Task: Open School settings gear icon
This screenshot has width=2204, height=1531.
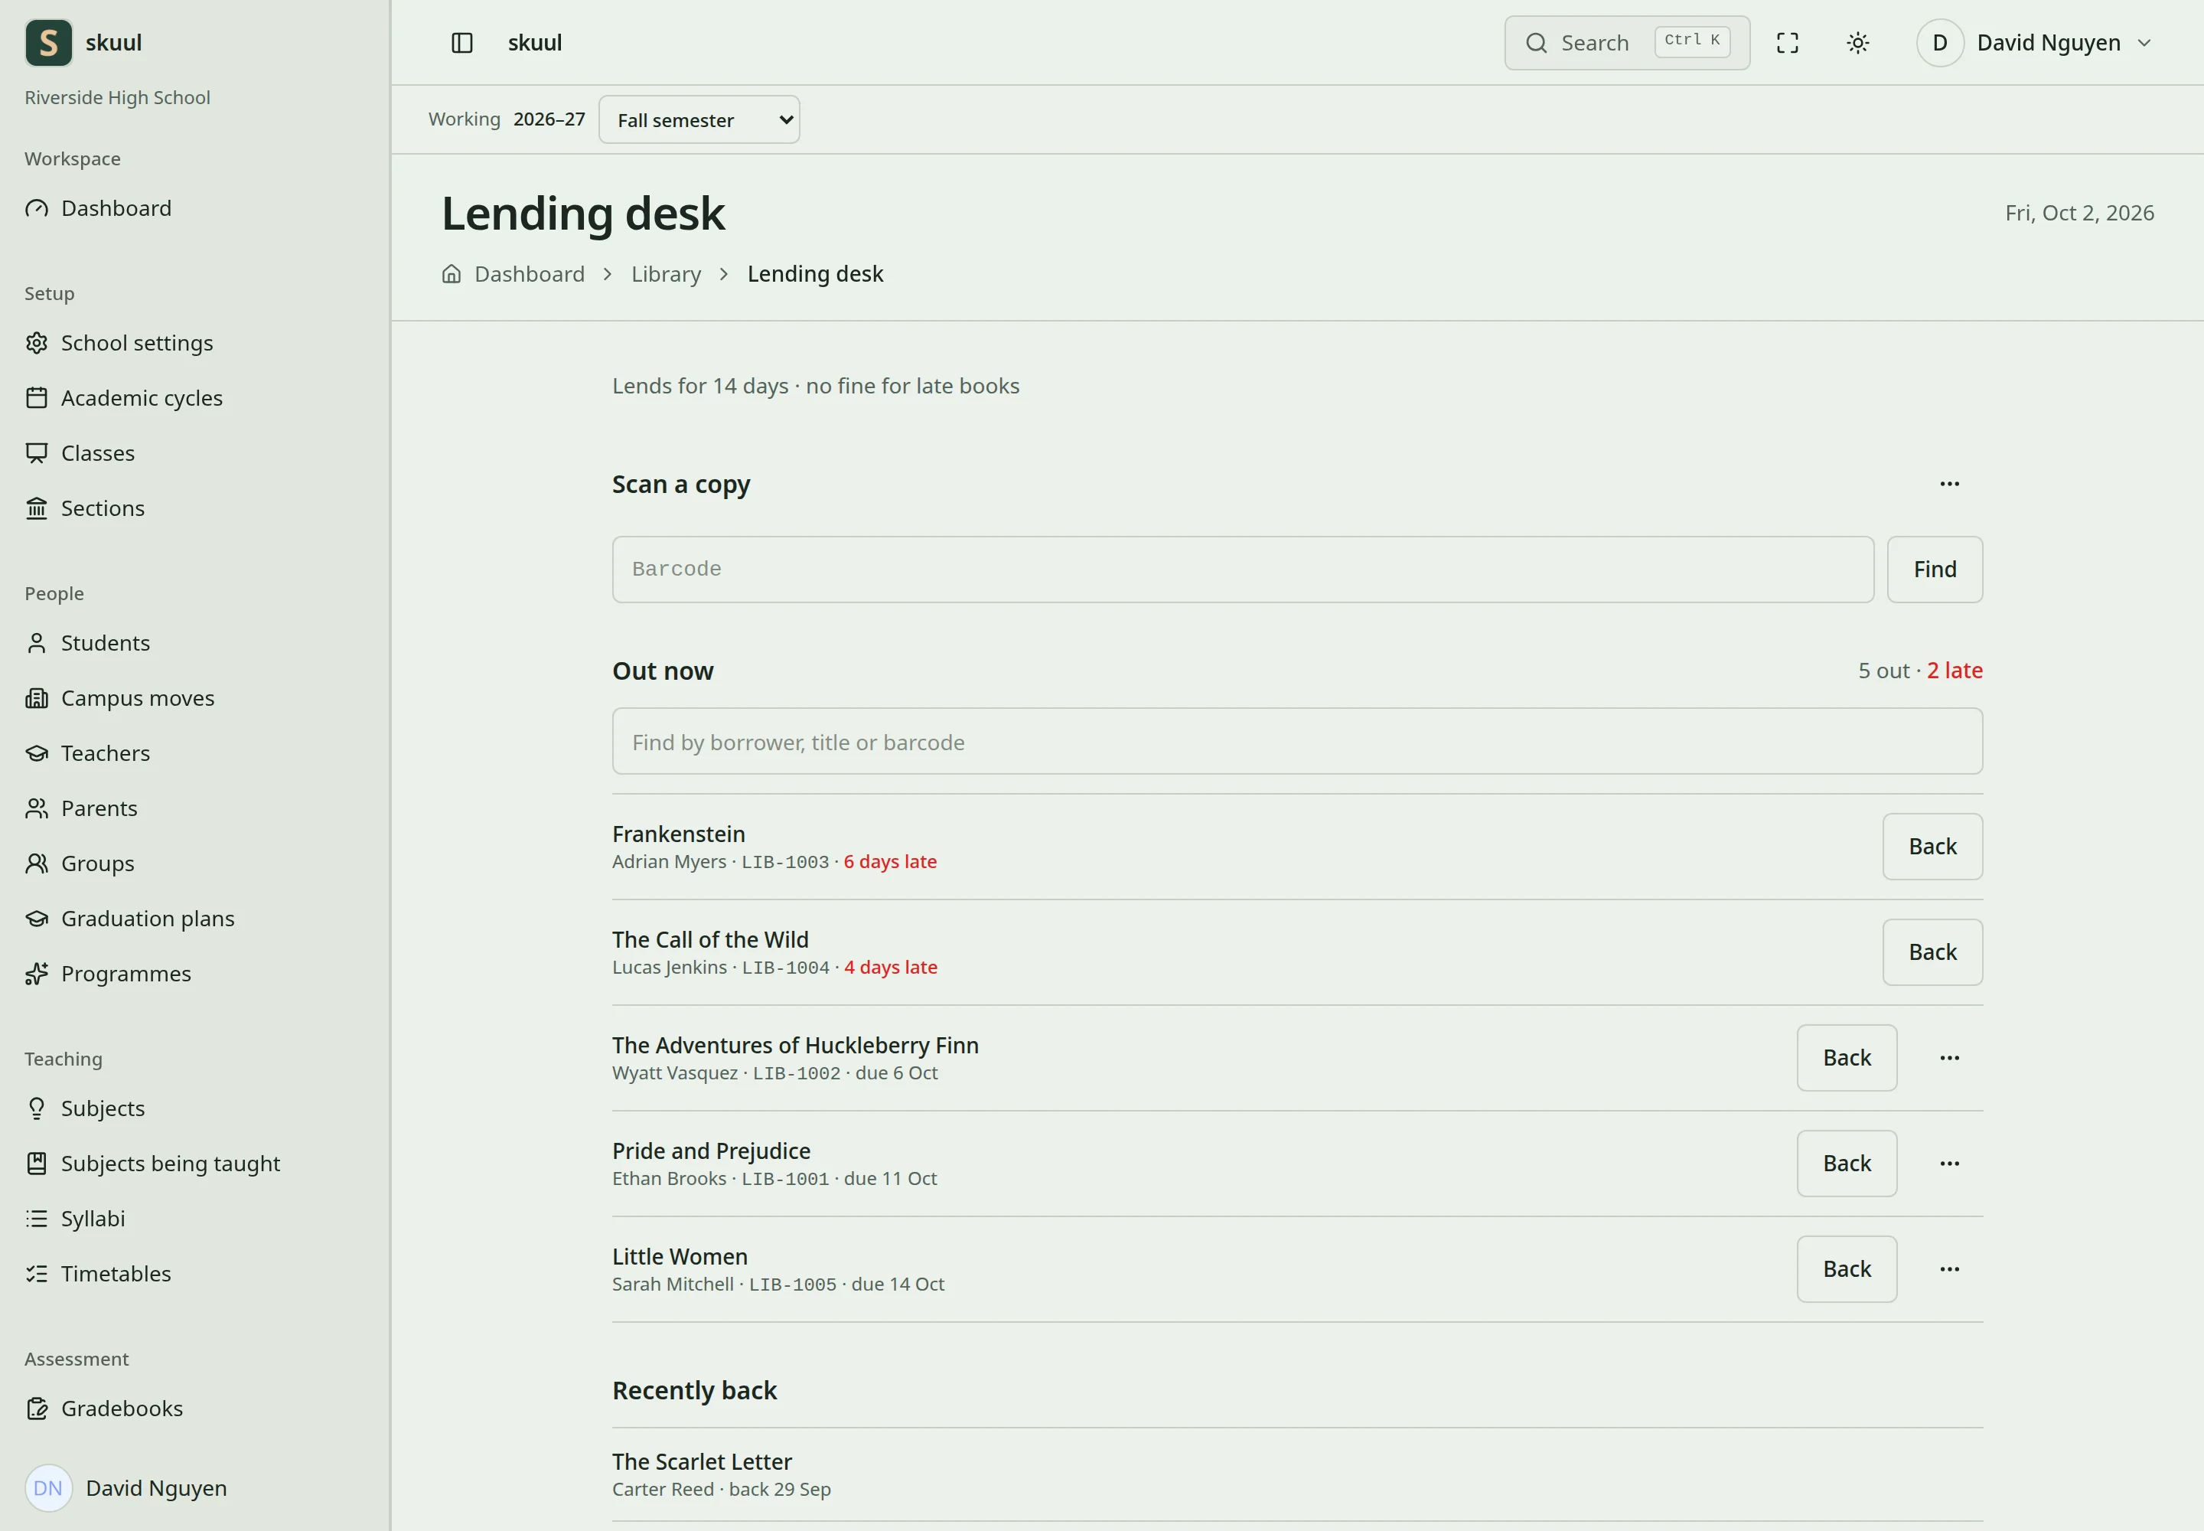Action: click(37, 342)
